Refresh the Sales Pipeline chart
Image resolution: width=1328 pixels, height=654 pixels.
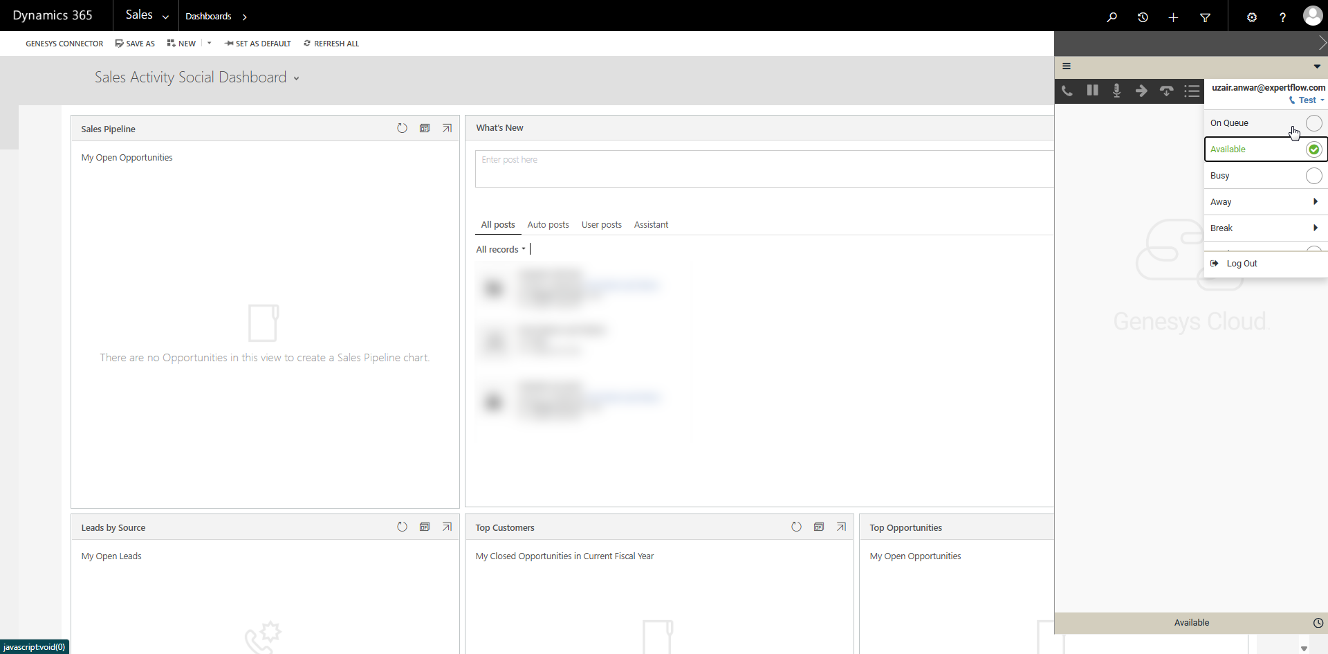[402, 128]
